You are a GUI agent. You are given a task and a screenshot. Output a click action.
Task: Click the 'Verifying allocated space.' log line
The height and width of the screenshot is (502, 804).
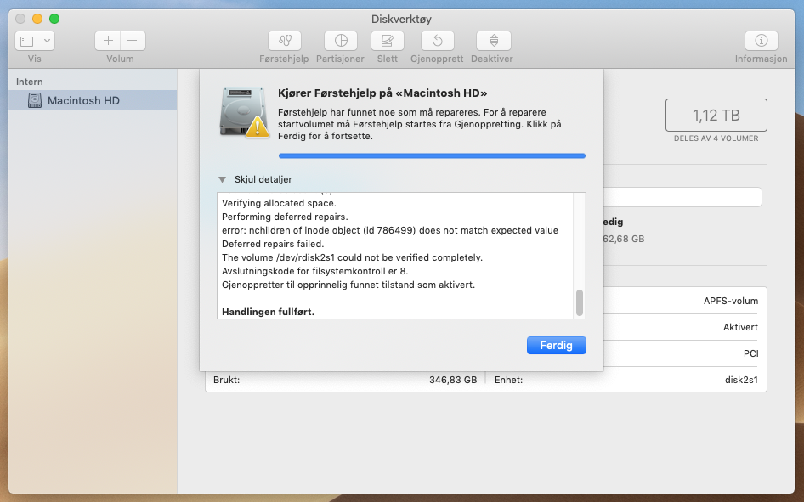pos(279,203)
